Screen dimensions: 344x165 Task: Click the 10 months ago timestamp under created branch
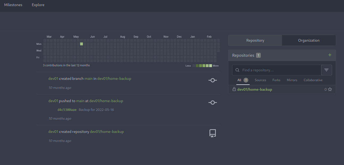click(60, 88)
